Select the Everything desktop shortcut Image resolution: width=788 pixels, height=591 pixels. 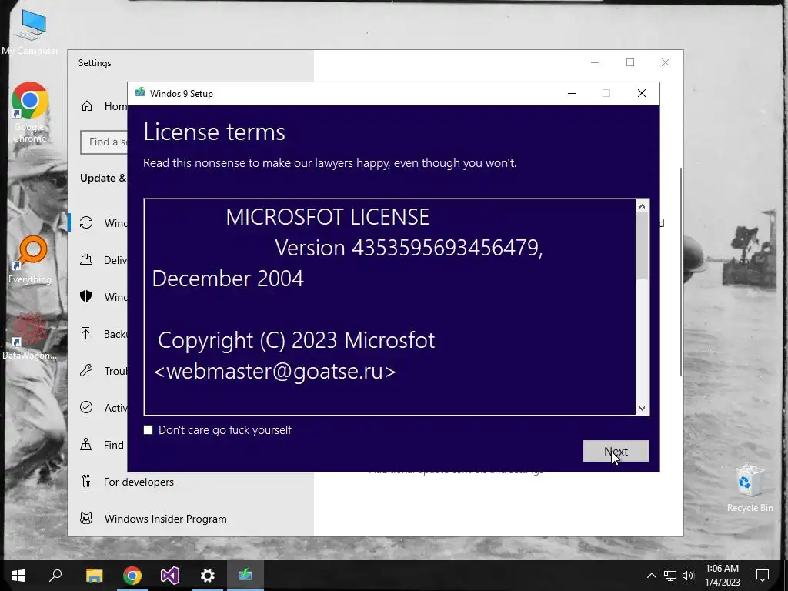(30, 260)
